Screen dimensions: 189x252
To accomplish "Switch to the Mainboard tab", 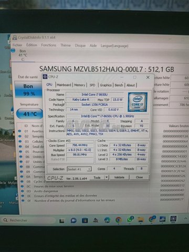I will [x=64, y=85].
